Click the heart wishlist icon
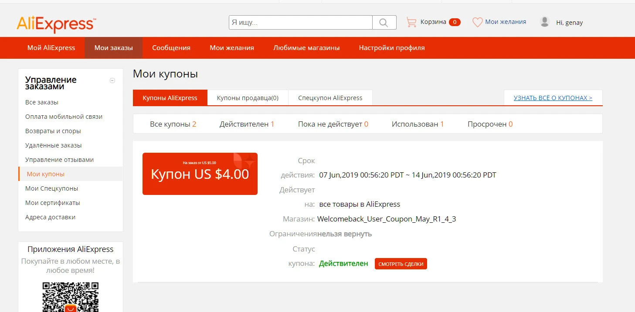The height and width of the screenshot is (312, 635). [x=478, y=22]
